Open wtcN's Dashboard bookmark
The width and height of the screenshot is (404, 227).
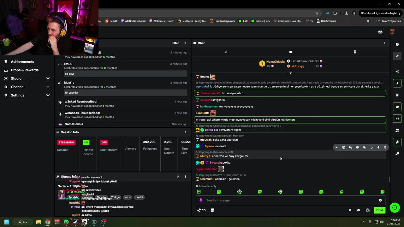point(133,21)
